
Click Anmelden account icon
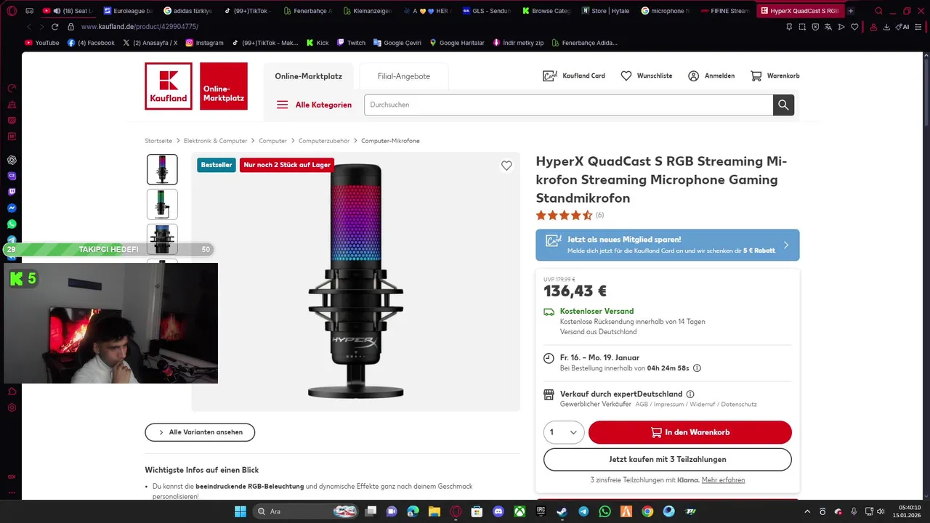click(711, 76)
